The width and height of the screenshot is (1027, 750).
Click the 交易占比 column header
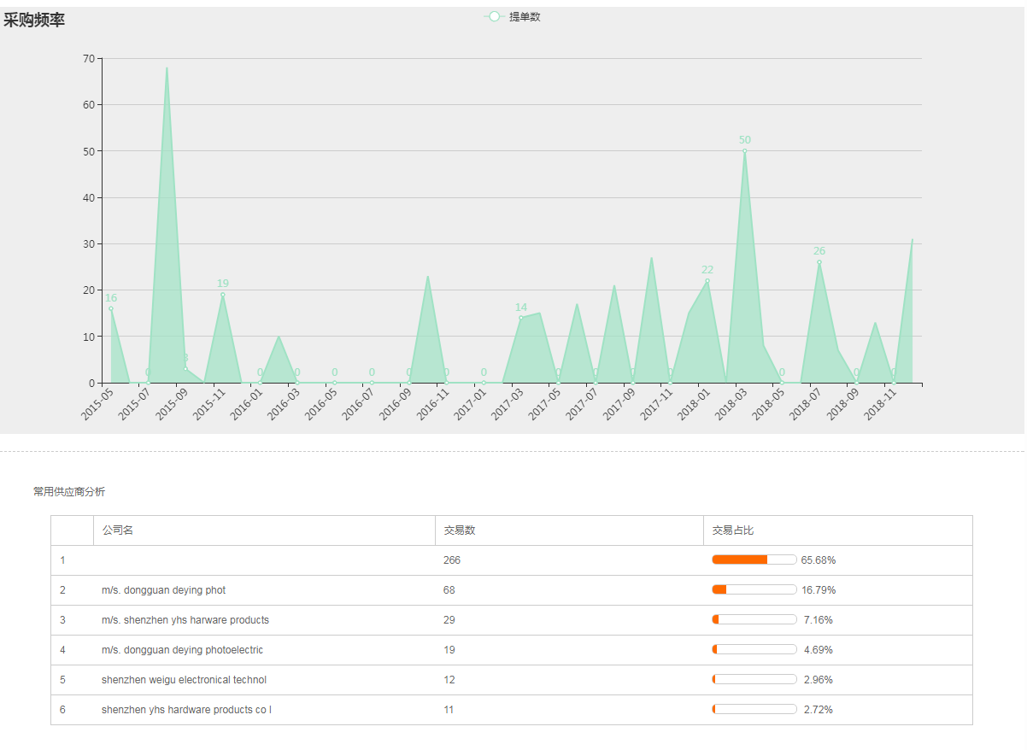pos(733,530)
